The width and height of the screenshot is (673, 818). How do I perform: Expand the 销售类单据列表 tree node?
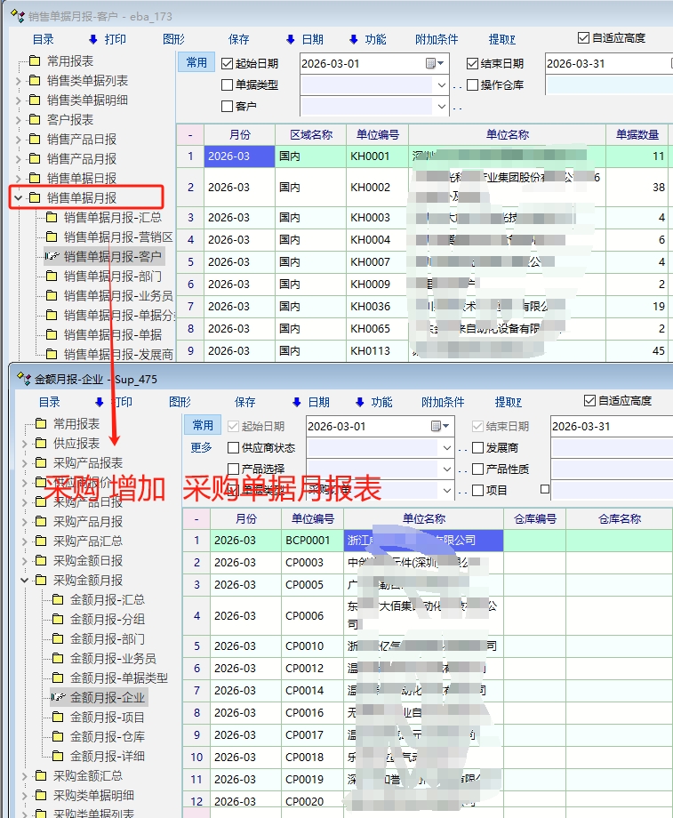[x=18, y=81]
